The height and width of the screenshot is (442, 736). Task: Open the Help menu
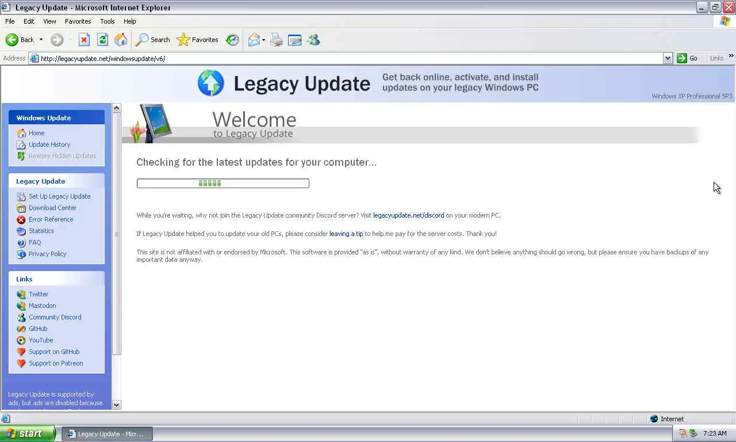130,21
